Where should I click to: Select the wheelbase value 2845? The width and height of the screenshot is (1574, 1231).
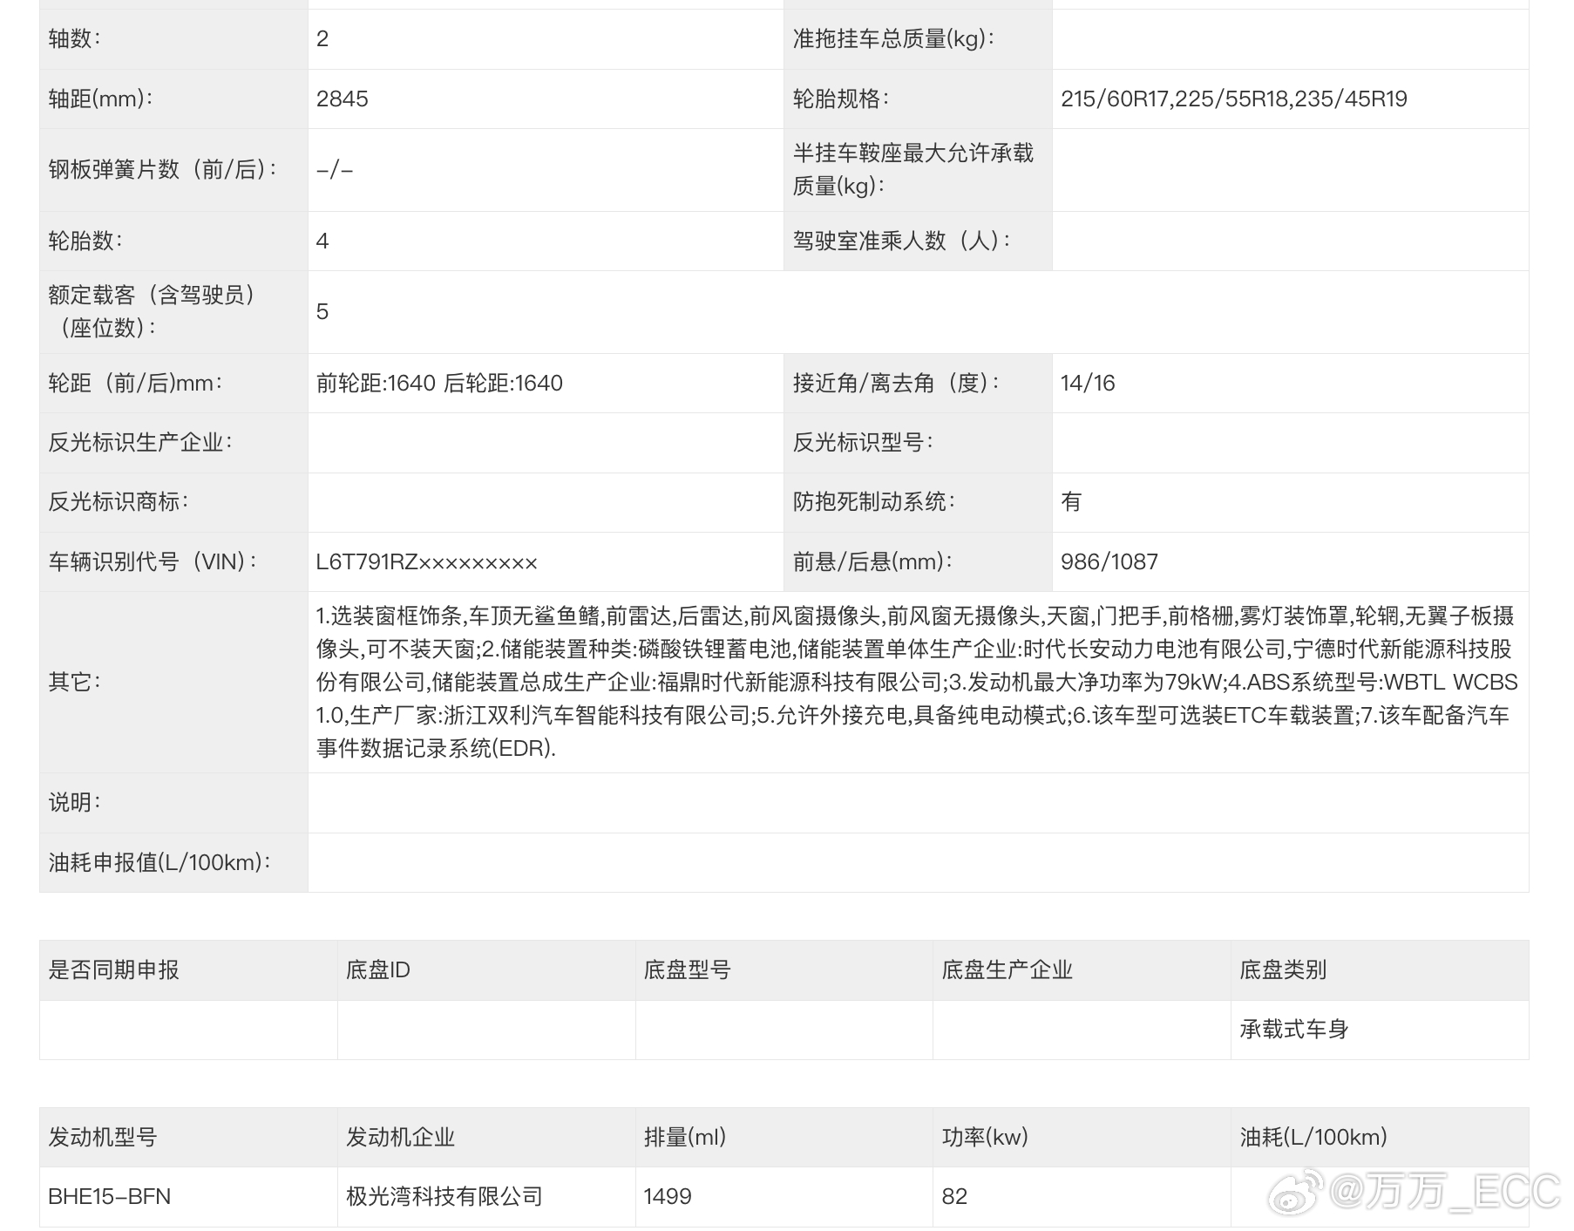click(x=342, y=99)
